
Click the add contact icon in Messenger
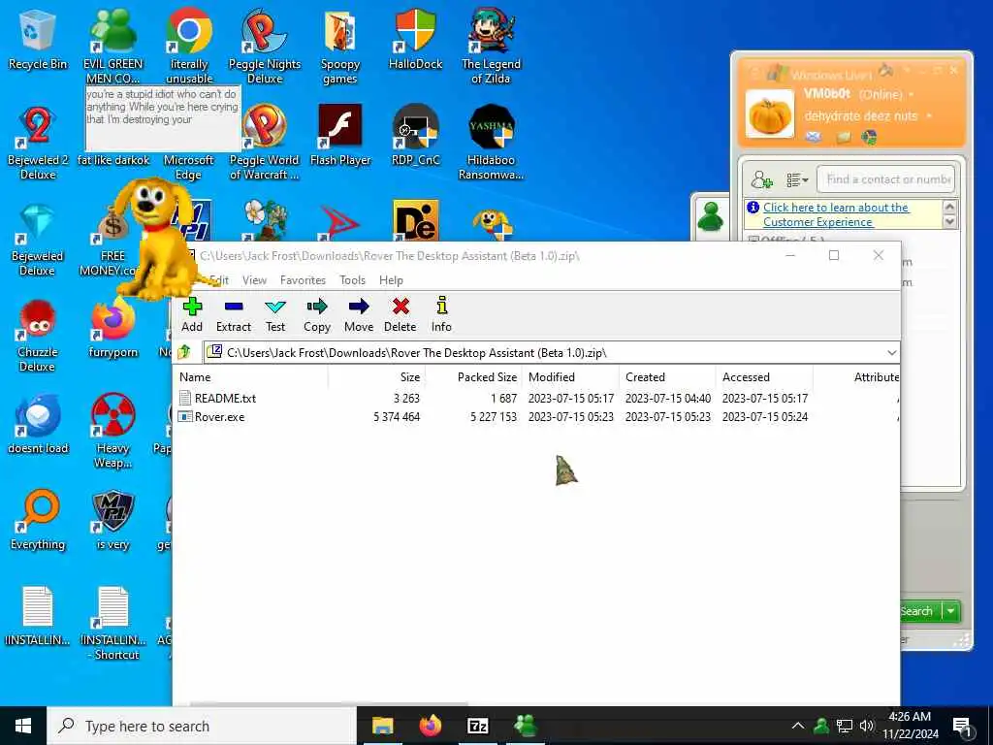[x=761, y=179]
